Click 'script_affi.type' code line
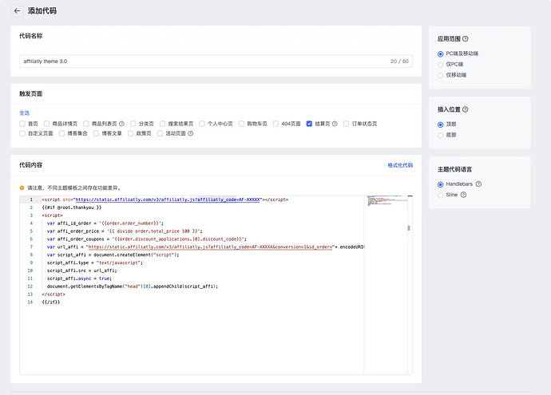Viewport: 551px width, 395px height. click(x=95, y=263)
